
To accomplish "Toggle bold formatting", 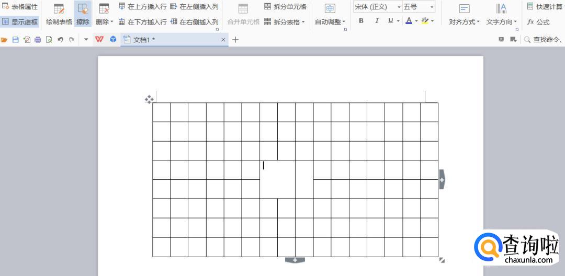I will tap(361, 21).
